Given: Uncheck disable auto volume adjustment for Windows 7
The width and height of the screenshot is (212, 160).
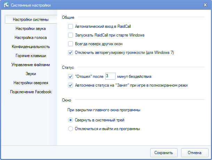Looking at the screenshot, I should point(71,53).
